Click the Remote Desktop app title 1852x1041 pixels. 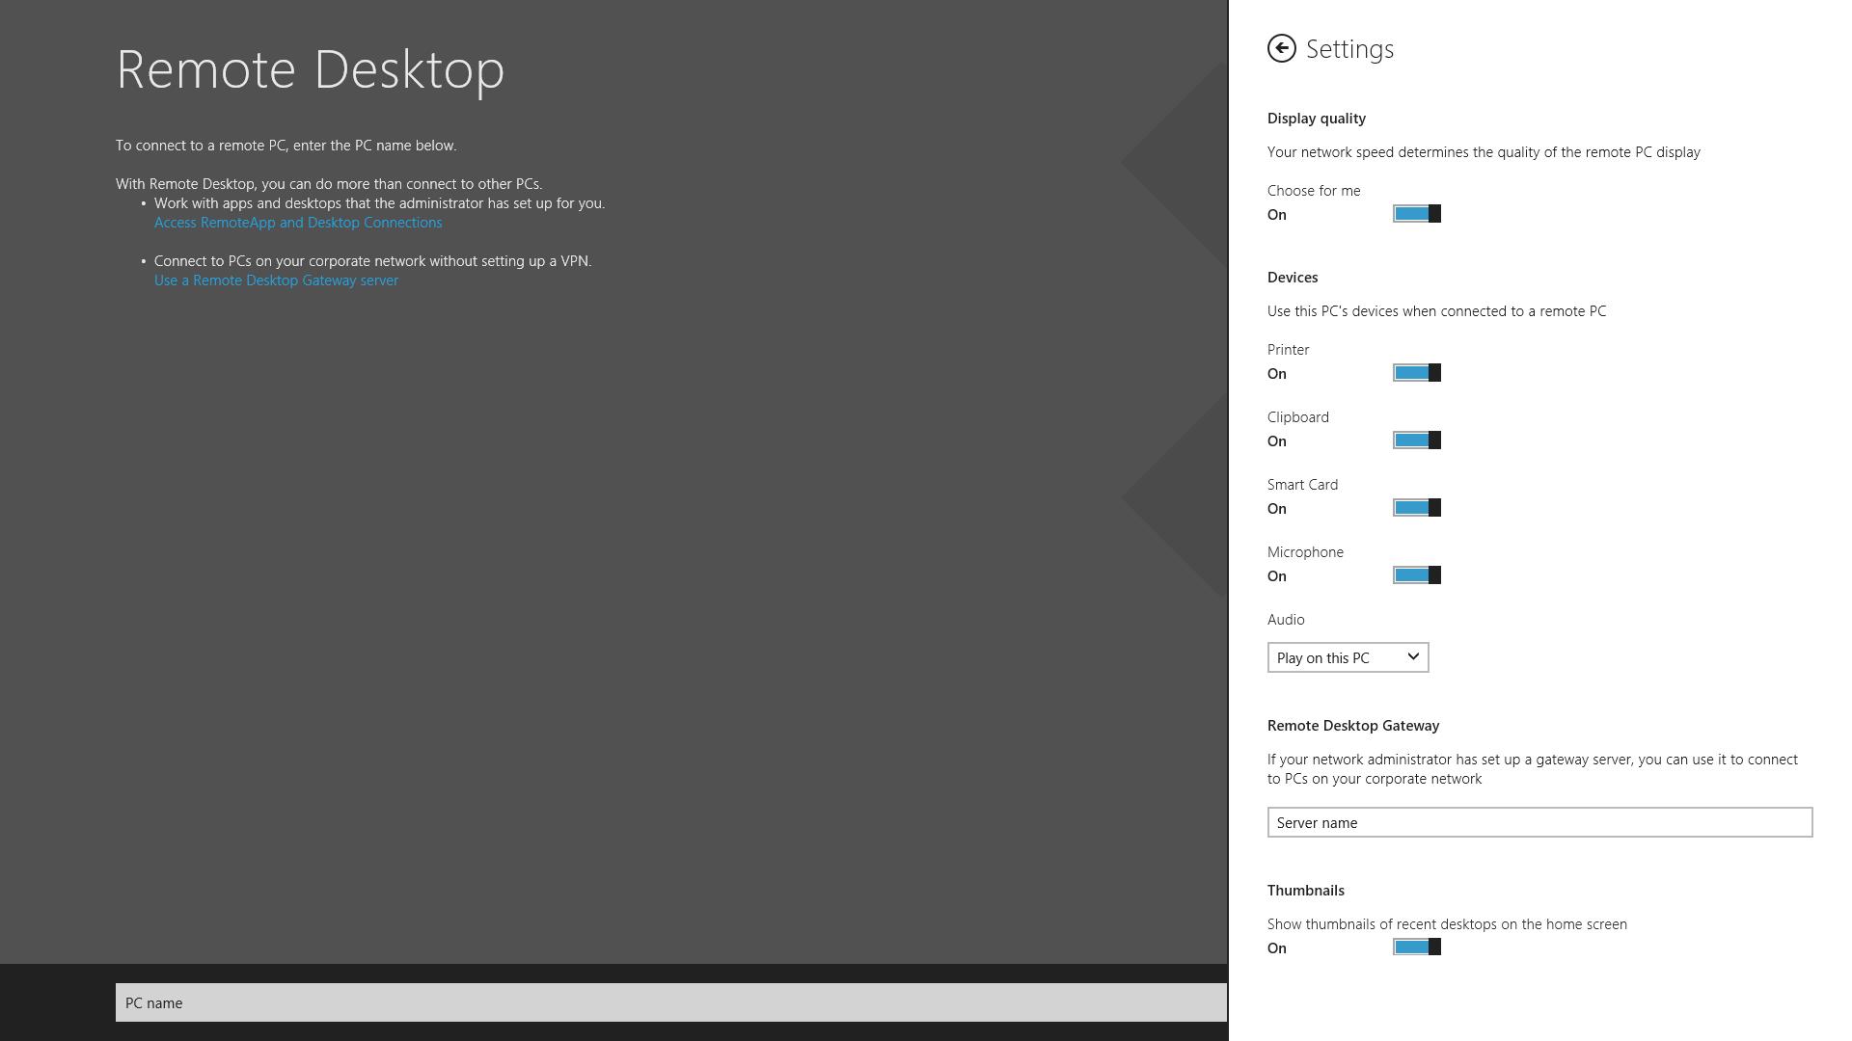(310, 69)
